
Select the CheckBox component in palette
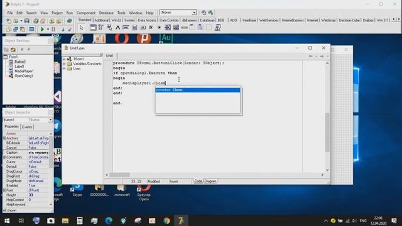pyautogui.click(x=151, y=28)
